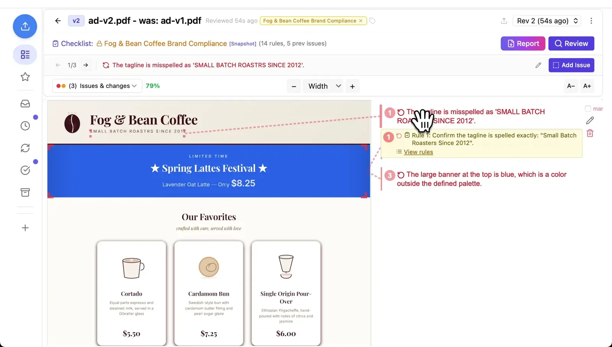Screen dimensions: 612x347
Task: Open the sync panel in the sidebar
Action: pos(25,147)
